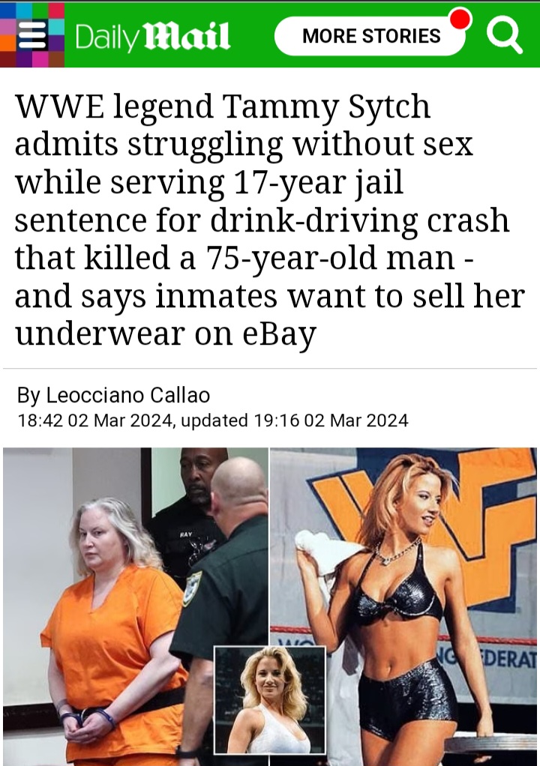Tap the name Tammy Sytch in headline
This screenshot has height=766, width=540.
coord(326,106)
